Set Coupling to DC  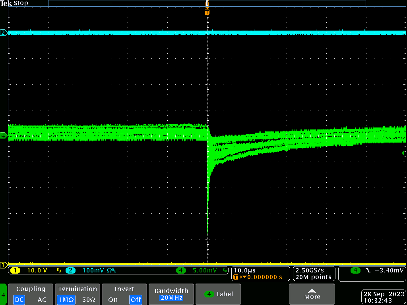pos(19,299)
